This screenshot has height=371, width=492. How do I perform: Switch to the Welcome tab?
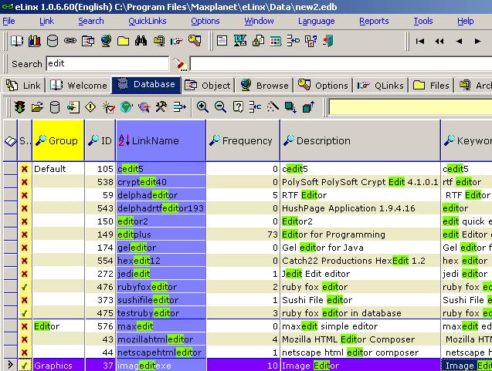(x=78, y=86)
